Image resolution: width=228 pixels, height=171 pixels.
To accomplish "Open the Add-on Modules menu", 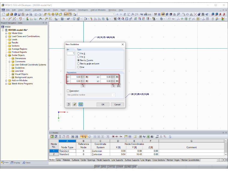I will click(98, 10).
